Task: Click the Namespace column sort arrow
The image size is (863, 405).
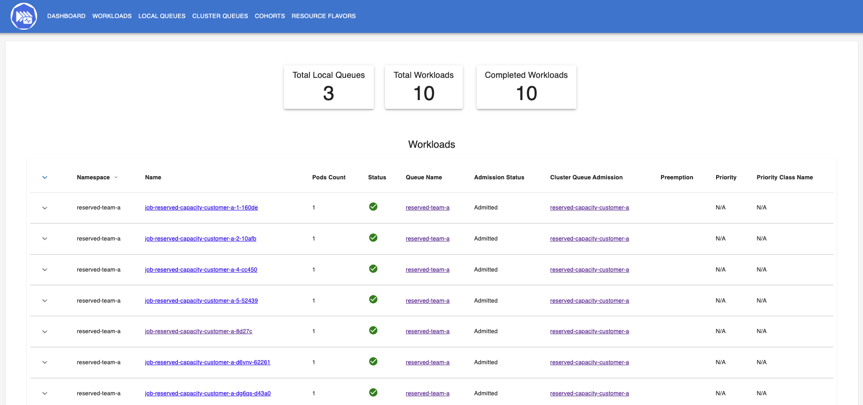Action: [x=116, y=177]
